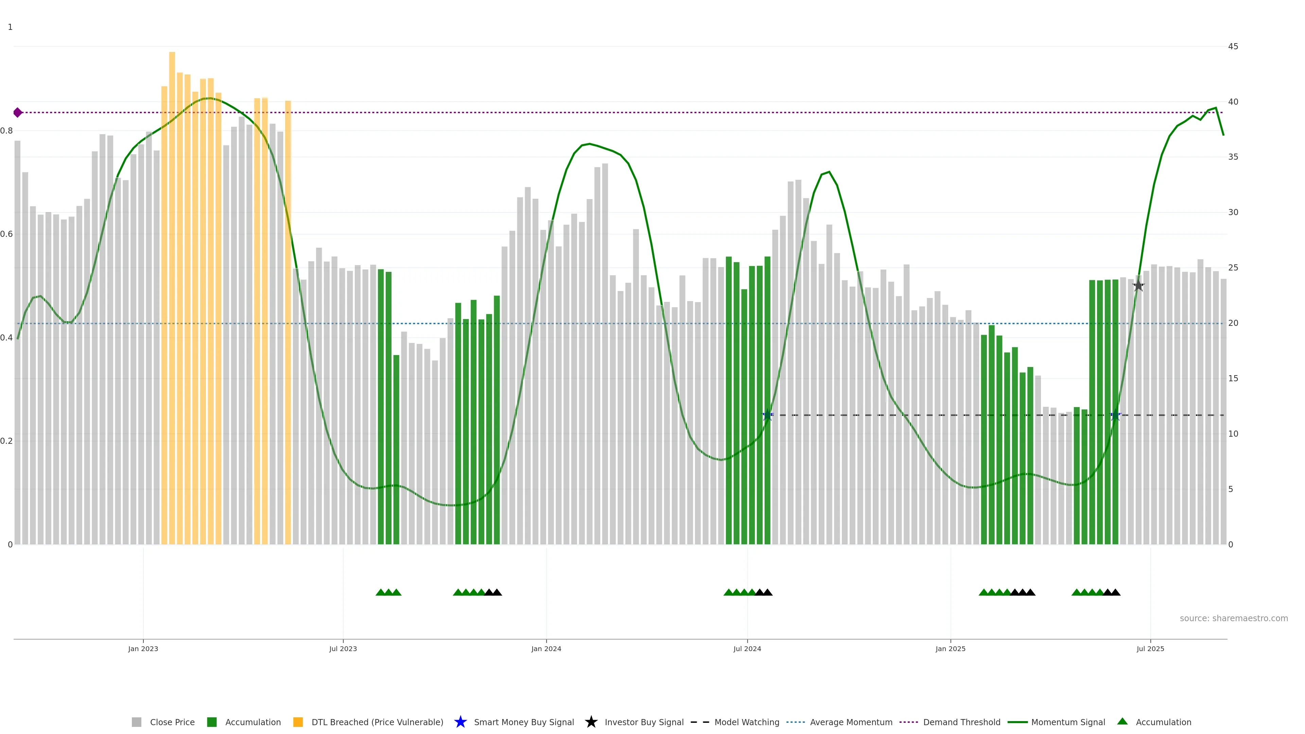Click the 45 label on right axis

[1233, 46]
